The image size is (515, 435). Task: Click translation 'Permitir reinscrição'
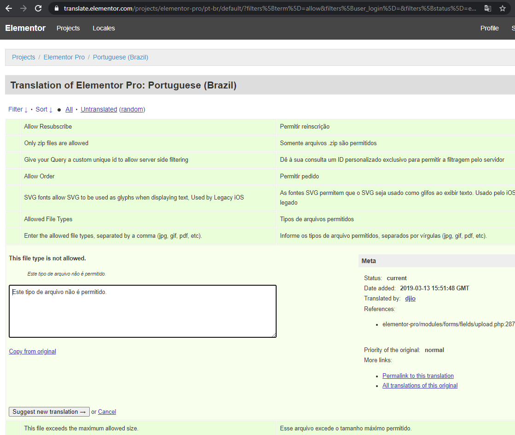pyautogui.click(x=305, y=127)
